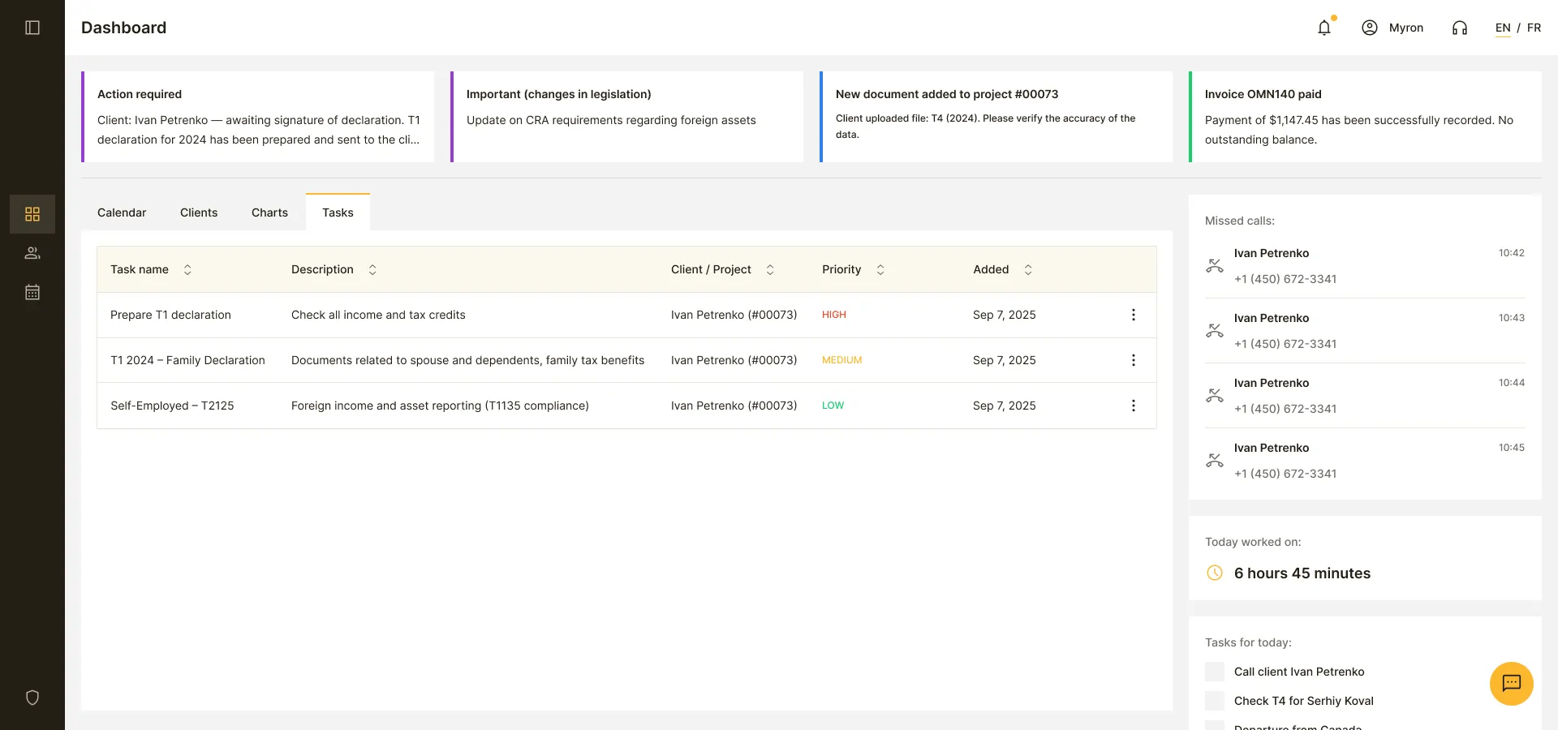Check the Call client Ivan Petrenko task
The width and height of the screenshot is (1558, 730).
(1215, 672)
